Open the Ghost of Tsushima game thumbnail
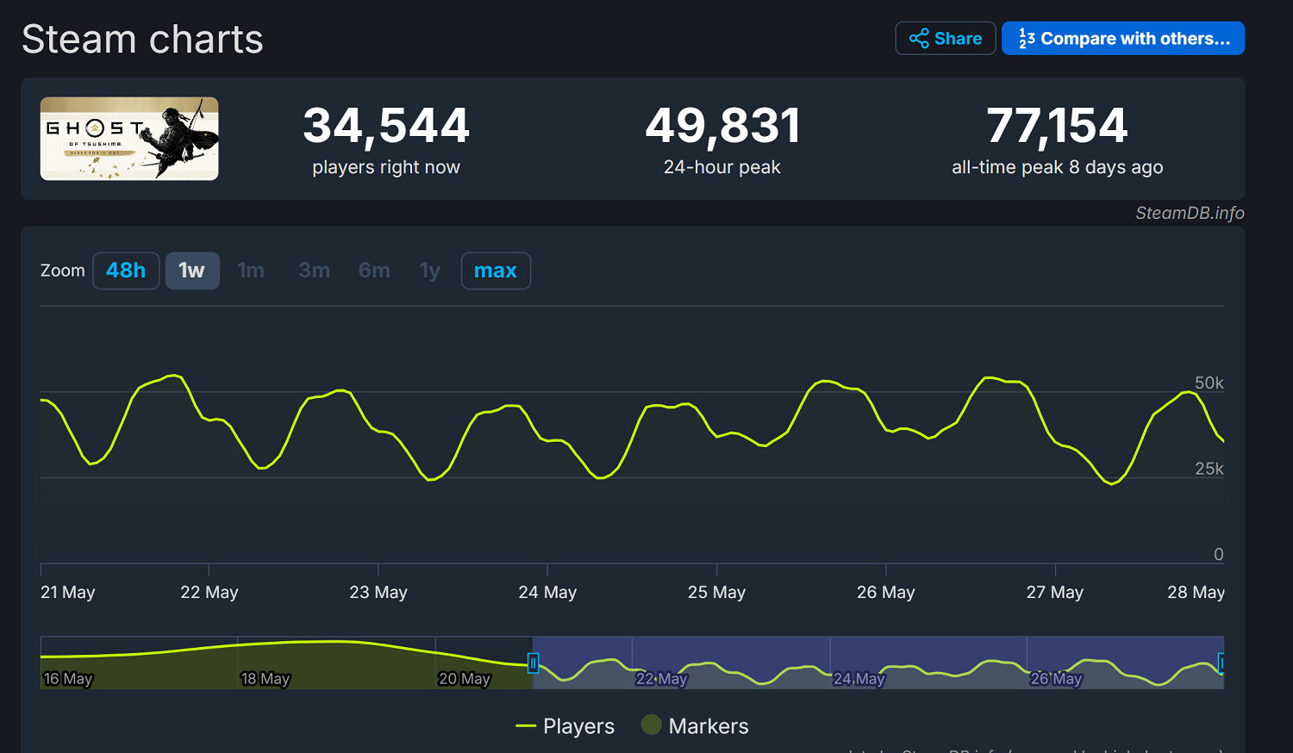 coord(128,139)
